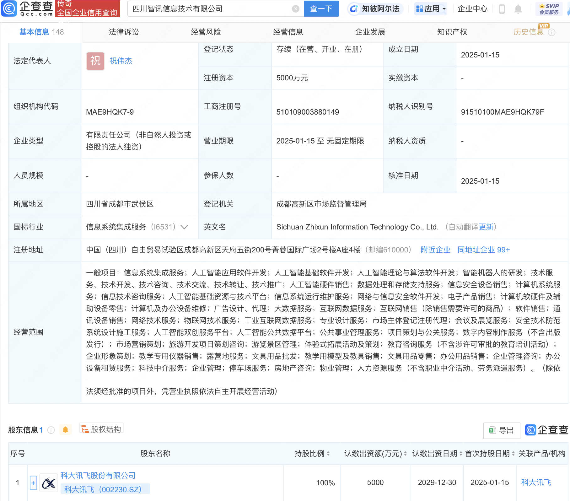Image resolution: width=570 pixels, height=501 pixels.
Task: Click the 查一下 search button
Action: [321, 8]
